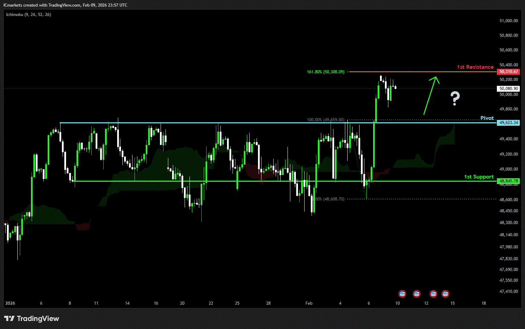
Task: Select the 1st Resistance text label
Action: click(475, 67)
